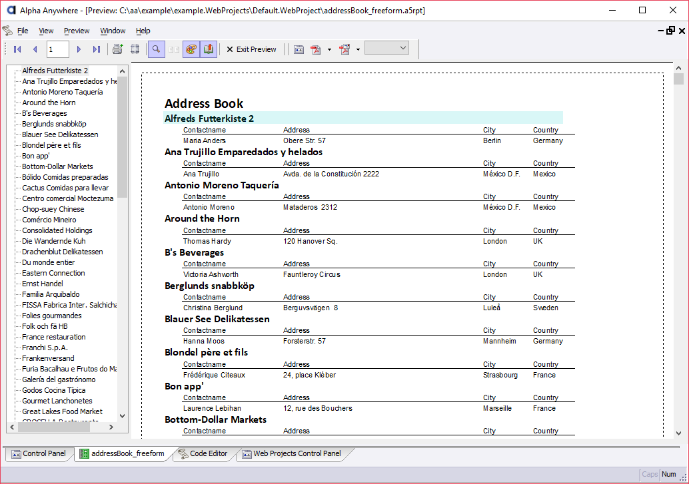The height and width of the screenshot is (484, 689).
Task: Click report preview scroll up arrow
Action: click(x=678, y=68)
